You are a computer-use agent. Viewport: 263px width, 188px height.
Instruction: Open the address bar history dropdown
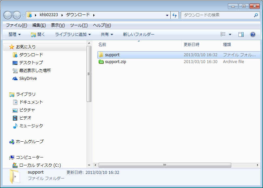[x=167, y=15]
